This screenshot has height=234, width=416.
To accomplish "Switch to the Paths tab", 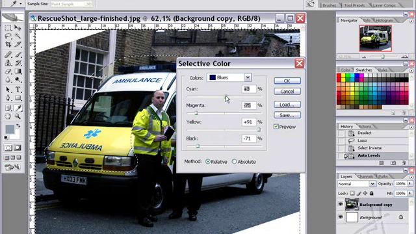I will (x=382, y=176).
